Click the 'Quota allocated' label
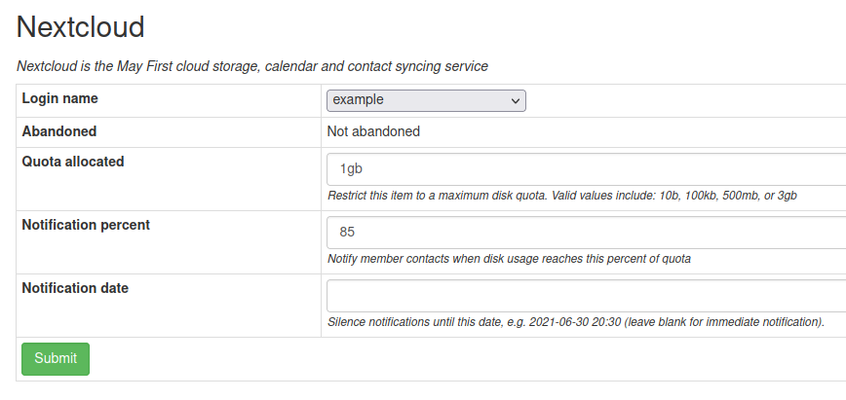The height and width of the screenshot is (400, 846). pos(73,162)
